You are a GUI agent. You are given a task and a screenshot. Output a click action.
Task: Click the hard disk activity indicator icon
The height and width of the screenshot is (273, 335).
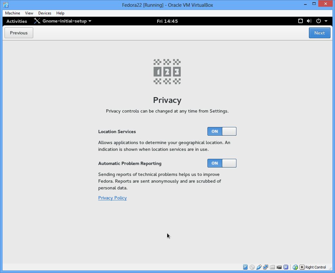(245, 267)
